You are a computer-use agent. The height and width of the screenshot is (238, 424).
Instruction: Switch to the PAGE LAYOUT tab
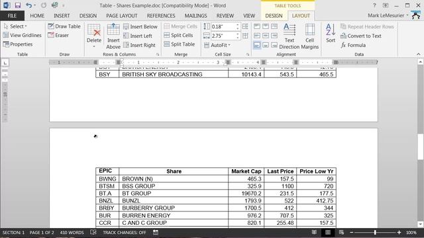click(x=122, y=16)
